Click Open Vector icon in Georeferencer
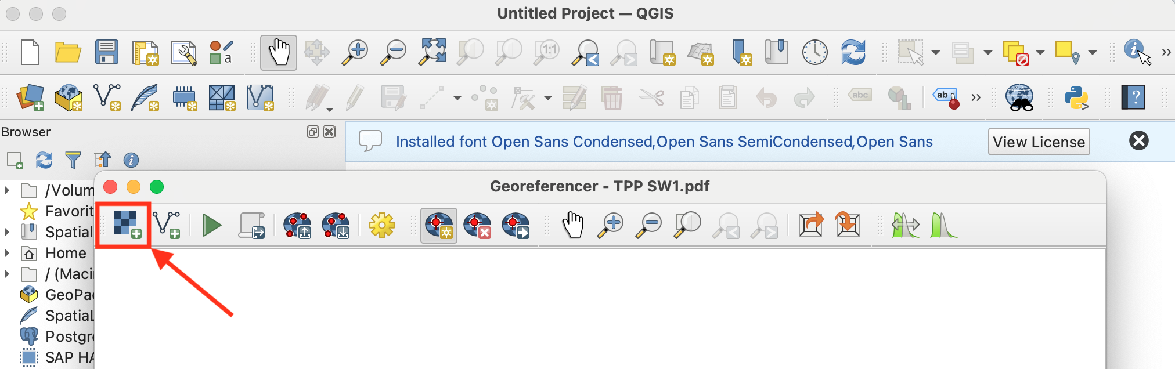Viewport: 1175px width, 369px height. (x=167, y=225)
